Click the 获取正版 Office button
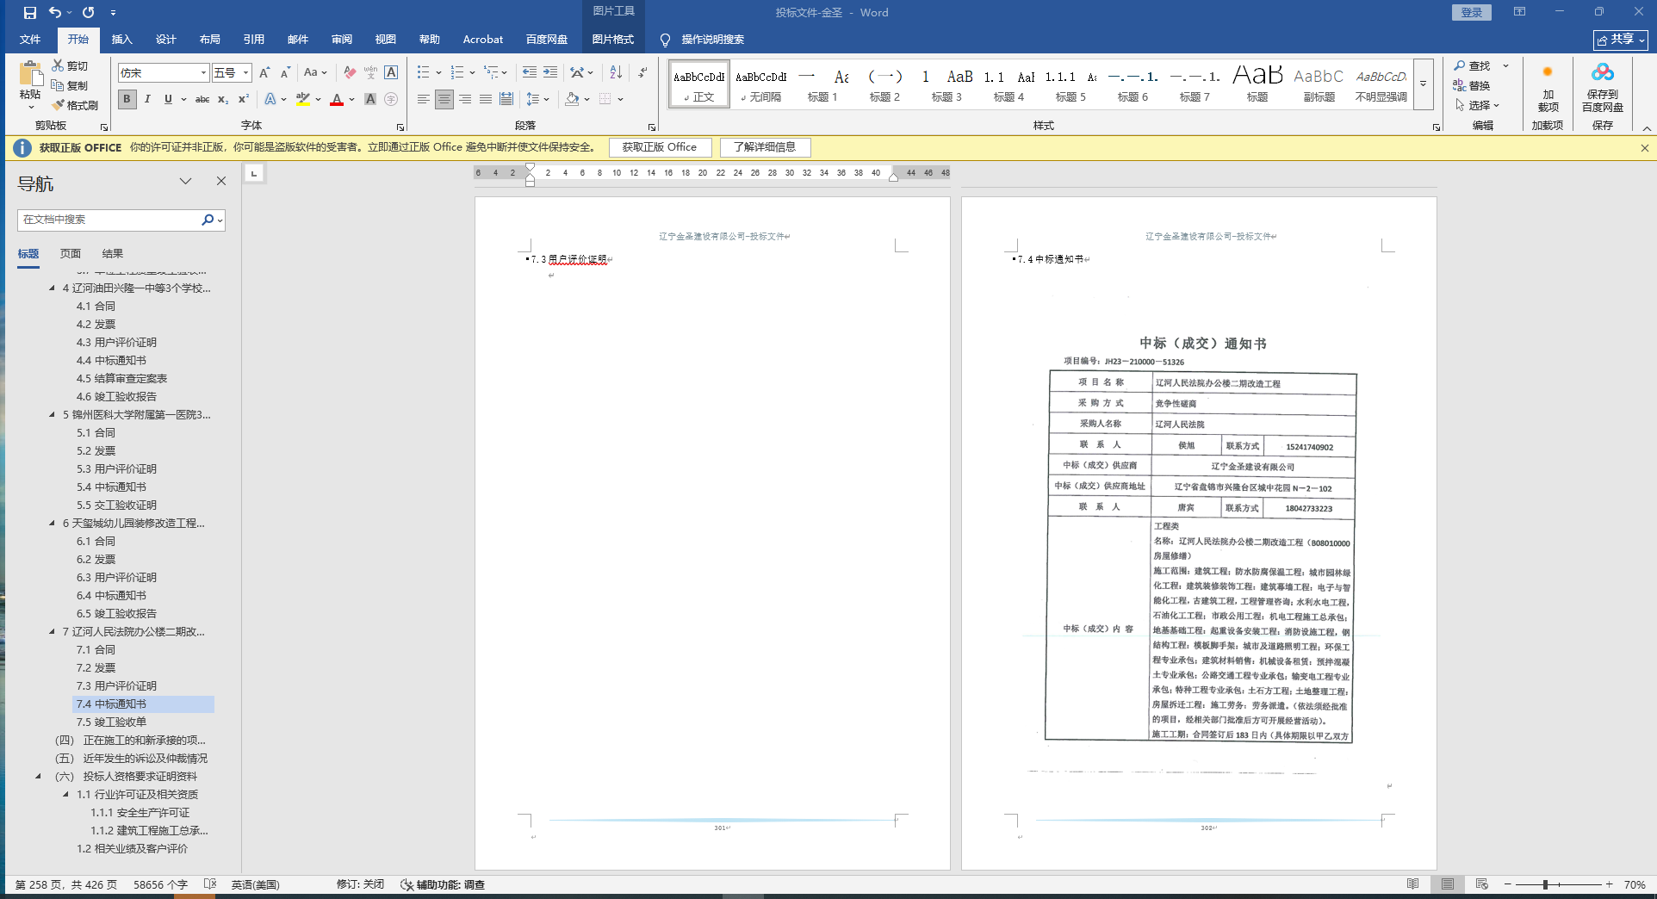The image size is (1657, 899). click(x=660, y=147)
